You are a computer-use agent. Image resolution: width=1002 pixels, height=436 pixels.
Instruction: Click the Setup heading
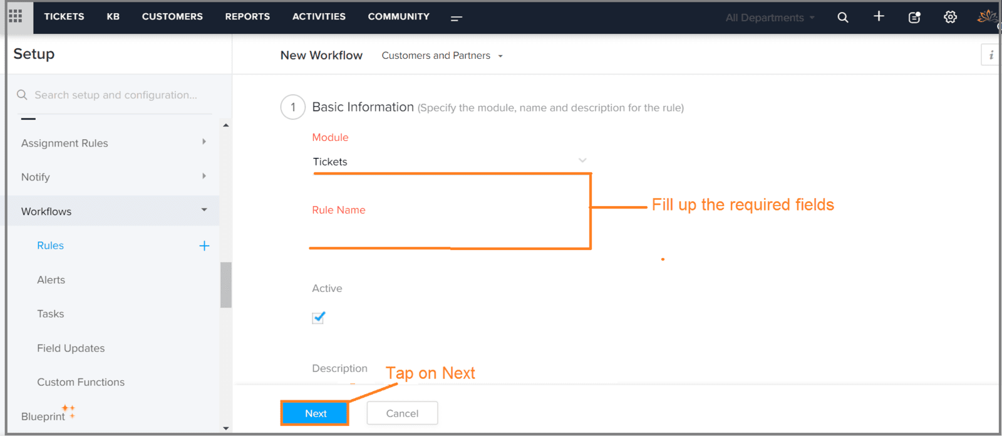[34, 54]
